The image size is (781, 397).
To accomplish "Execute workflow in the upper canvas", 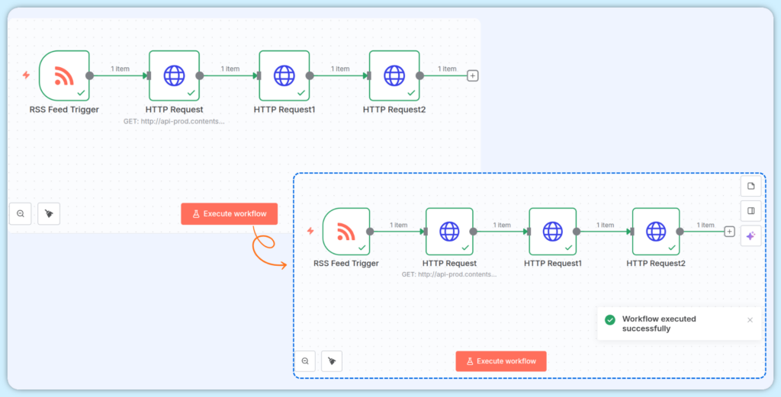I will tap(229, 214).
